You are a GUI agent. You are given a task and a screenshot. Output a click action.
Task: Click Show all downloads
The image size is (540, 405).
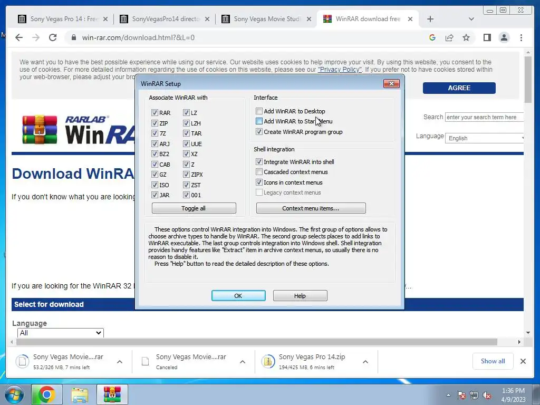click(x=493, y=361)
